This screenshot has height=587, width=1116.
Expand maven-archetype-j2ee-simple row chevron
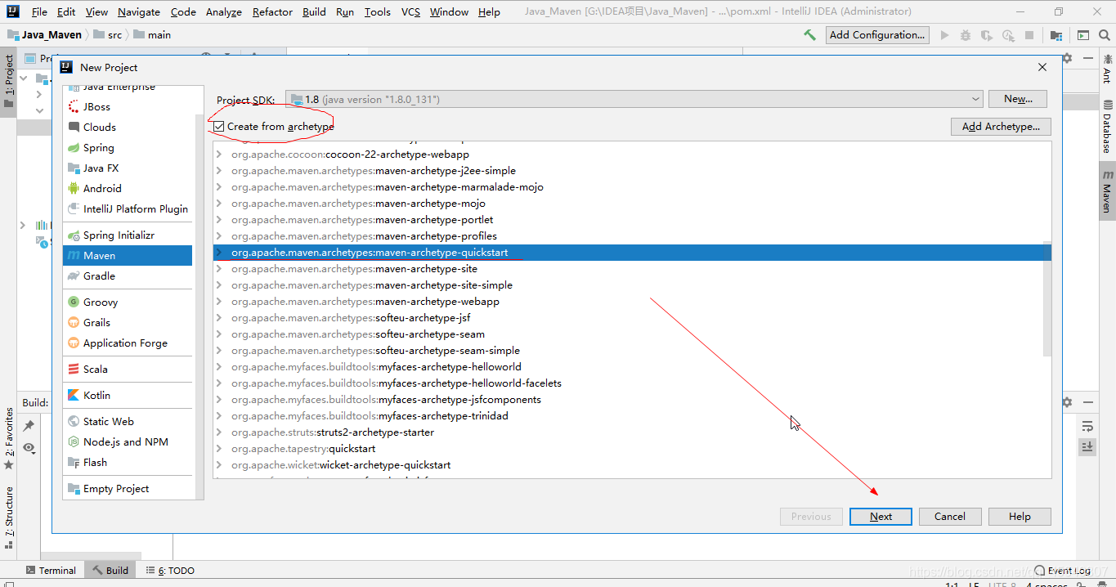[219, 171]
